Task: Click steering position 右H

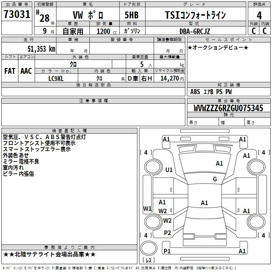Action: point(147,79)
